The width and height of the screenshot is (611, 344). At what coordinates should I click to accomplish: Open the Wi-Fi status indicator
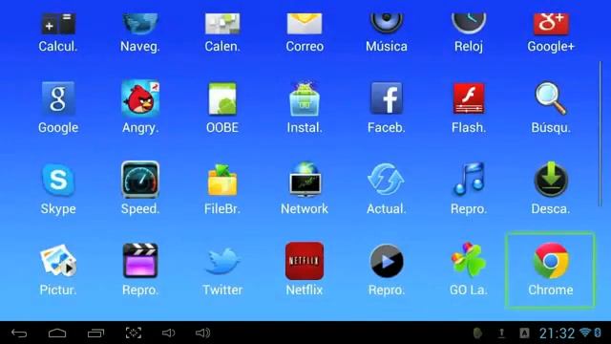tap(585, 333)
